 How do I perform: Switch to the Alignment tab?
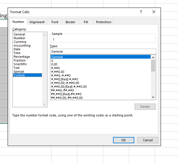(x=37, y=22)
